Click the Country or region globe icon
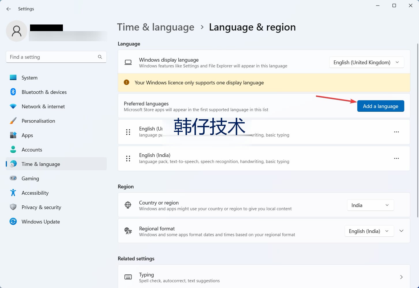 [128, 205]
